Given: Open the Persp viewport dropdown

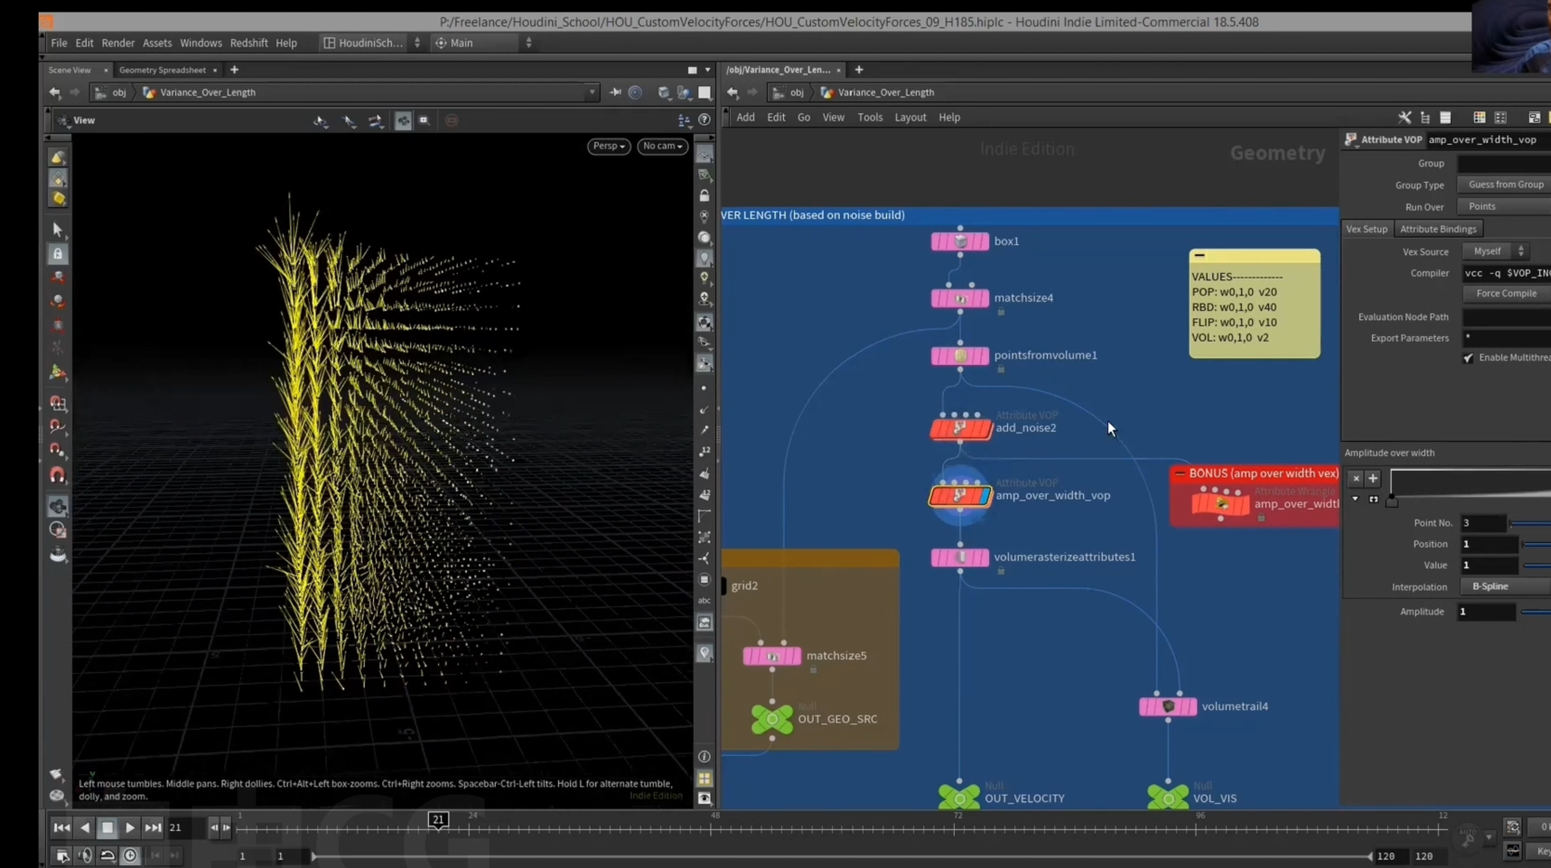Looking at the screenshot, I should pos(609,146).
